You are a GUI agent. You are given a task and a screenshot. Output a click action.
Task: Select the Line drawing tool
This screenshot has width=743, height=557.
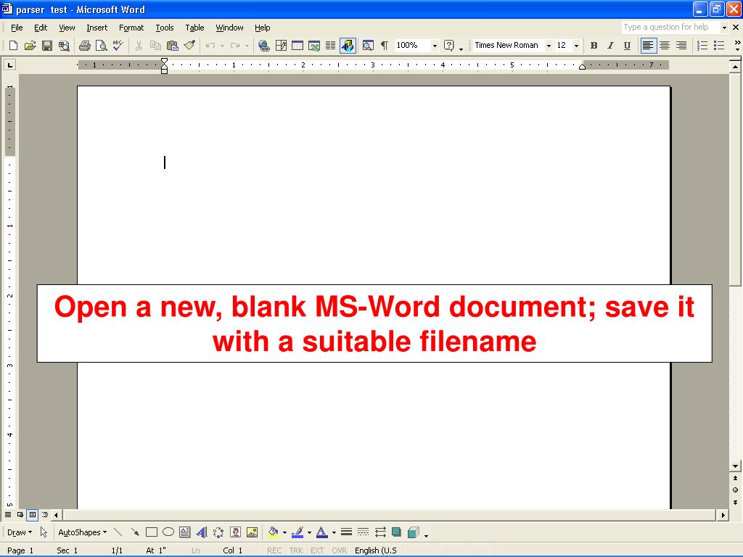(x=118, y=532)
